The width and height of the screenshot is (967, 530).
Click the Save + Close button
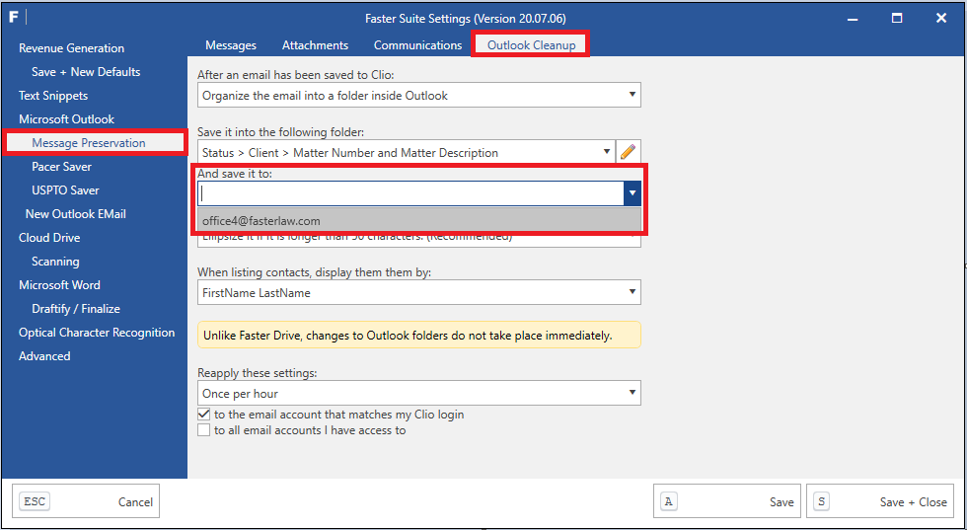pos(880,501)
